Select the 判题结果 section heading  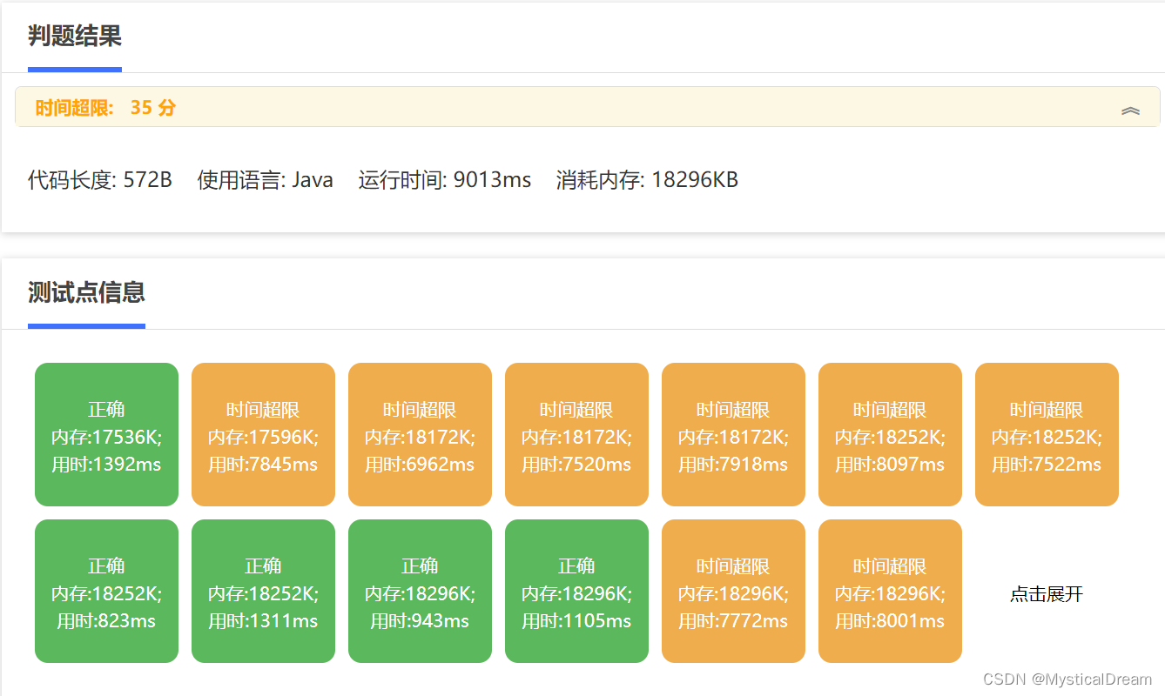click(75, 36)
